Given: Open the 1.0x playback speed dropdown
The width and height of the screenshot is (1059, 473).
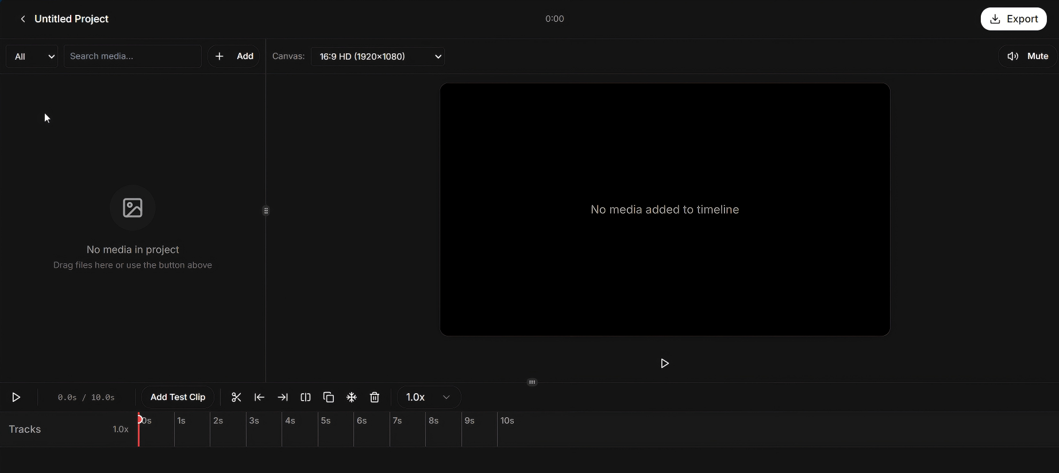Looking at the screenshot, I should pyautogui.click(x=429, y=397).
